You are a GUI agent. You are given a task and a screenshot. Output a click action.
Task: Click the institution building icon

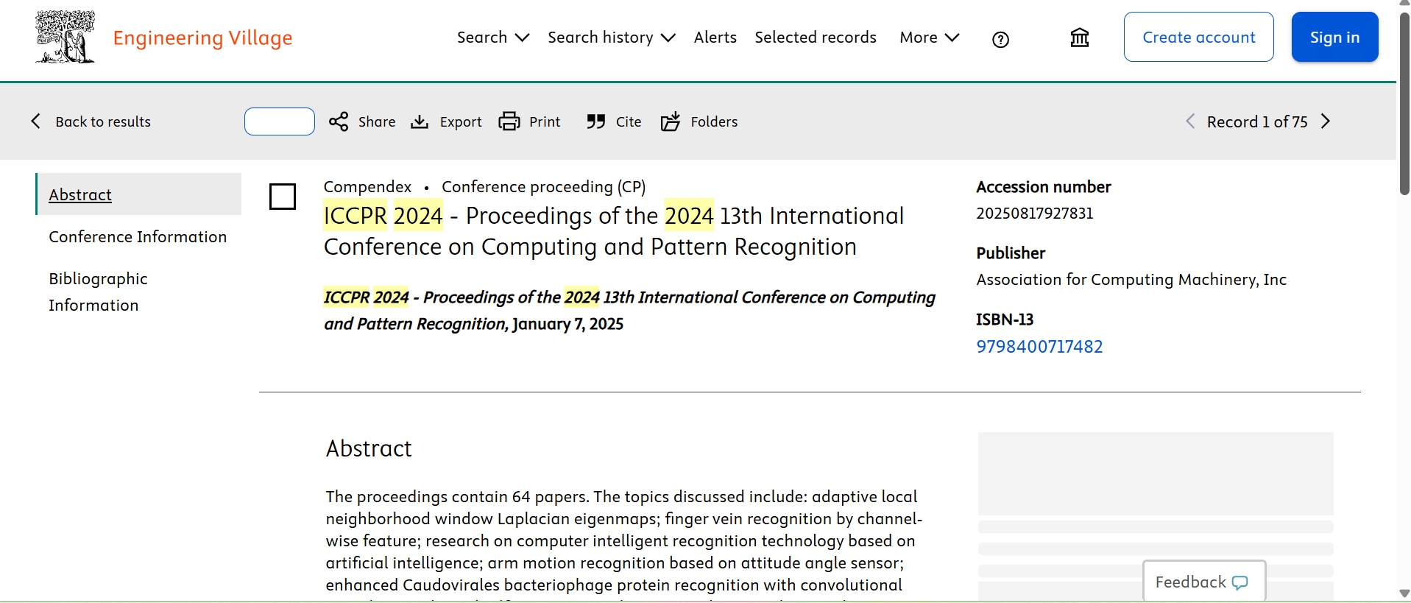pyautogui.click(x=1079, y=38)
